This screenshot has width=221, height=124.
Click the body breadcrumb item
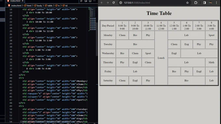39,6
